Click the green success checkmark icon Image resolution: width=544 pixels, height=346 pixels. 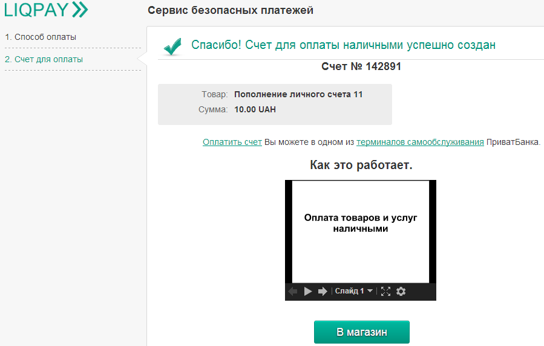pos(173,46)
